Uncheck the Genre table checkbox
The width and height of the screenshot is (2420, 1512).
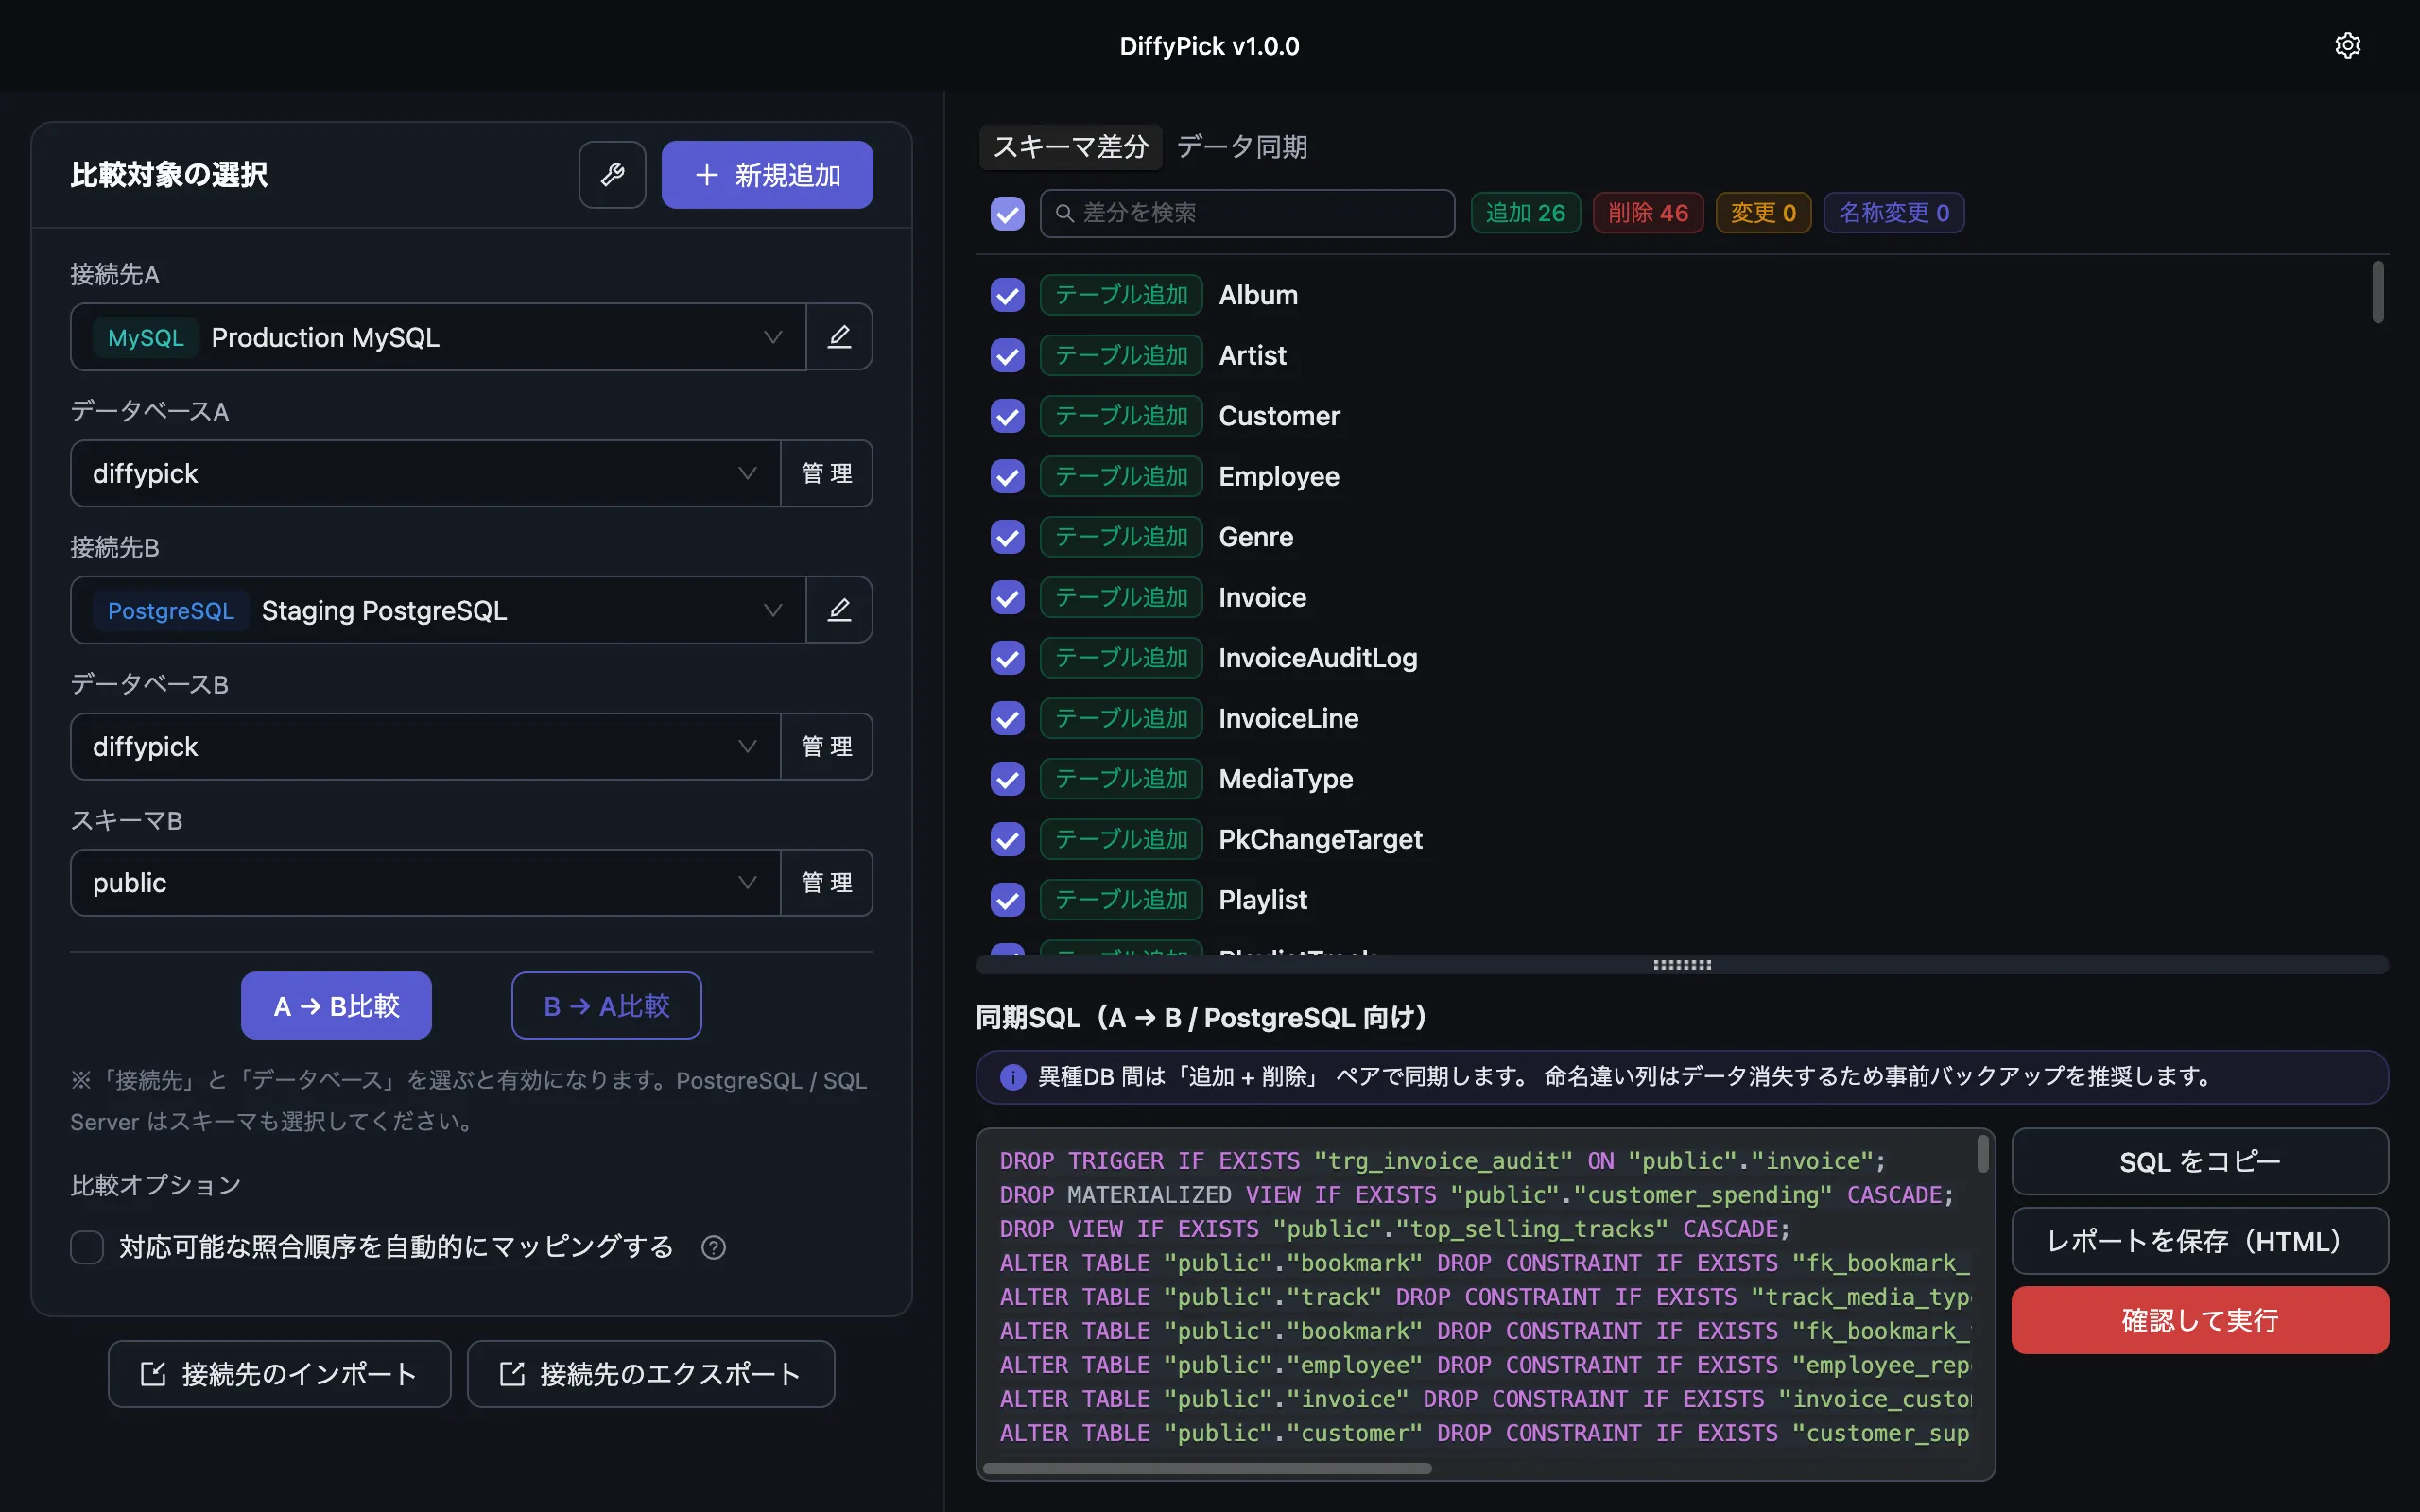click(1007, 537)
